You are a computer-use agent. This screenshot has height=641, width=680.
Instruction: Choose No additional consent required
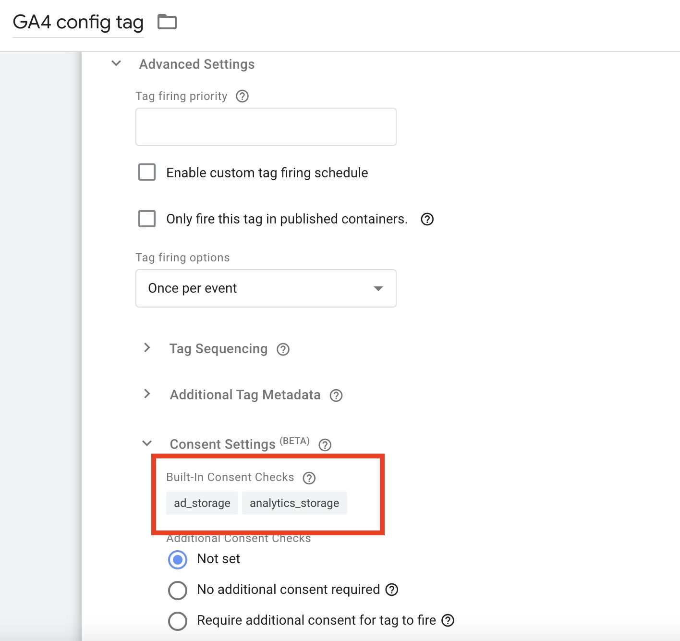(x=178, y=590)
